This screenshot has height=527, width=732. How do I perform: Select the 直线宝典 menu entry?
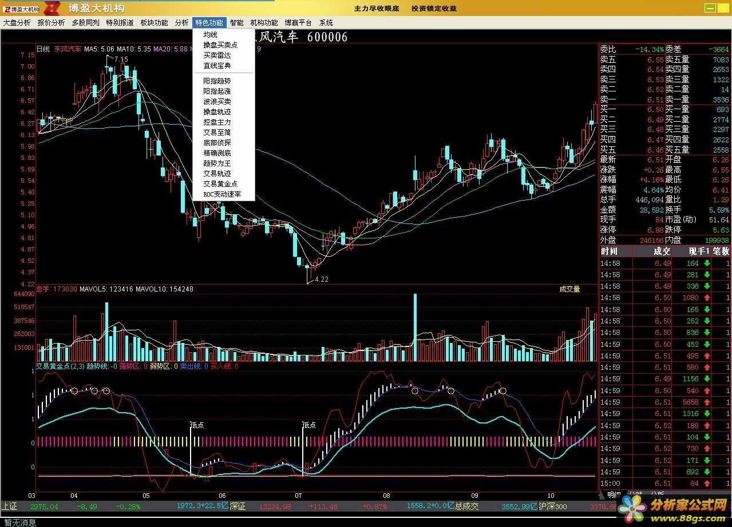(224, 66)
